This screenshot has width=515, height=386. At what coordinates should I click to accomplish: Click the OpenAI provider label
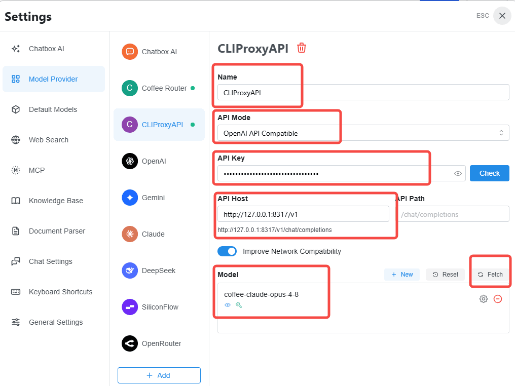click(154, 161)
